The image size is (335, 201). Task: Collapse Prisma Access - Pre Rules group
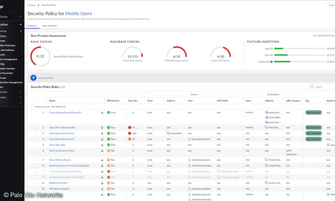(x=31, y=107)
